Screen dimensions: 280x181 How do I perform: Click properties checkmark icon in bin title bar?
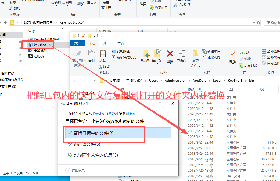point(83,36)
